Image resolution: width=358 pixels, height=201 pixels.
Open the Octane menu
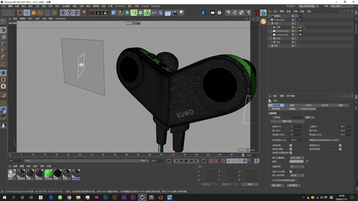click(x=145, y=6)
